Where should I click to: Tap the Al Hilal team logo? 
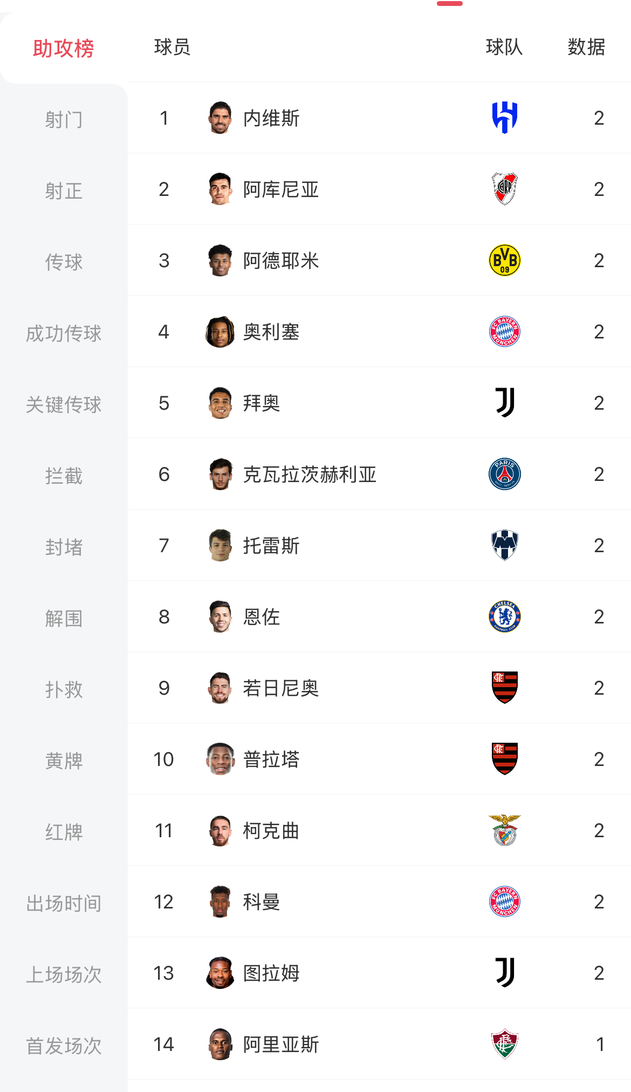(x=504, y=118)
